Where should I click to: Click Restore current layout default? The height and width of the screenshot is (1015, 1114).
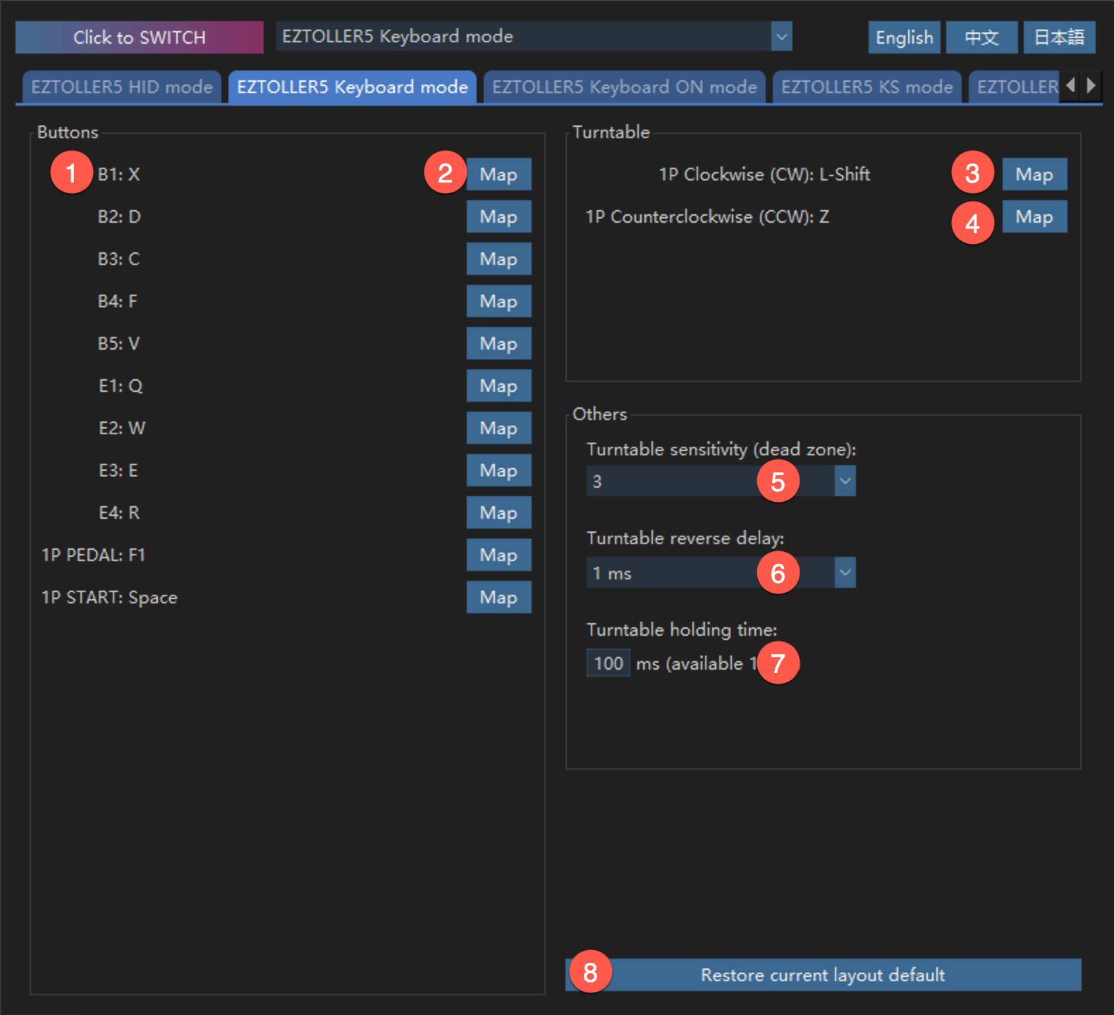[x=824, y=975]
